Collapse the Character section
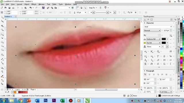The width and height of the screenshot is (184, 103). pos(145,23)
